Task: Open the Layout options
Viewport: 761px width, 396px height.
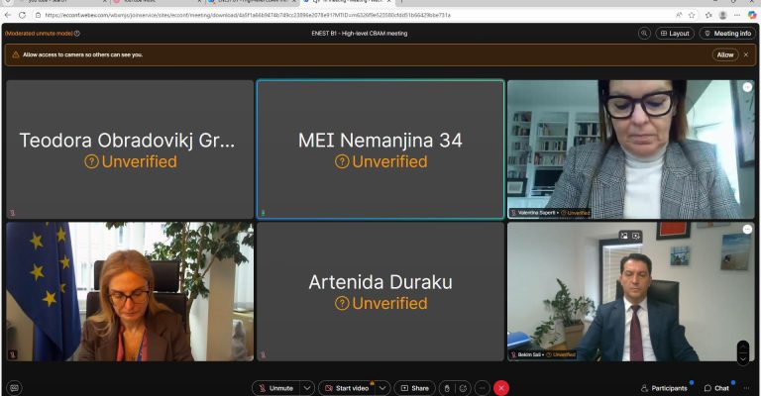Action: tap(675, 33)
